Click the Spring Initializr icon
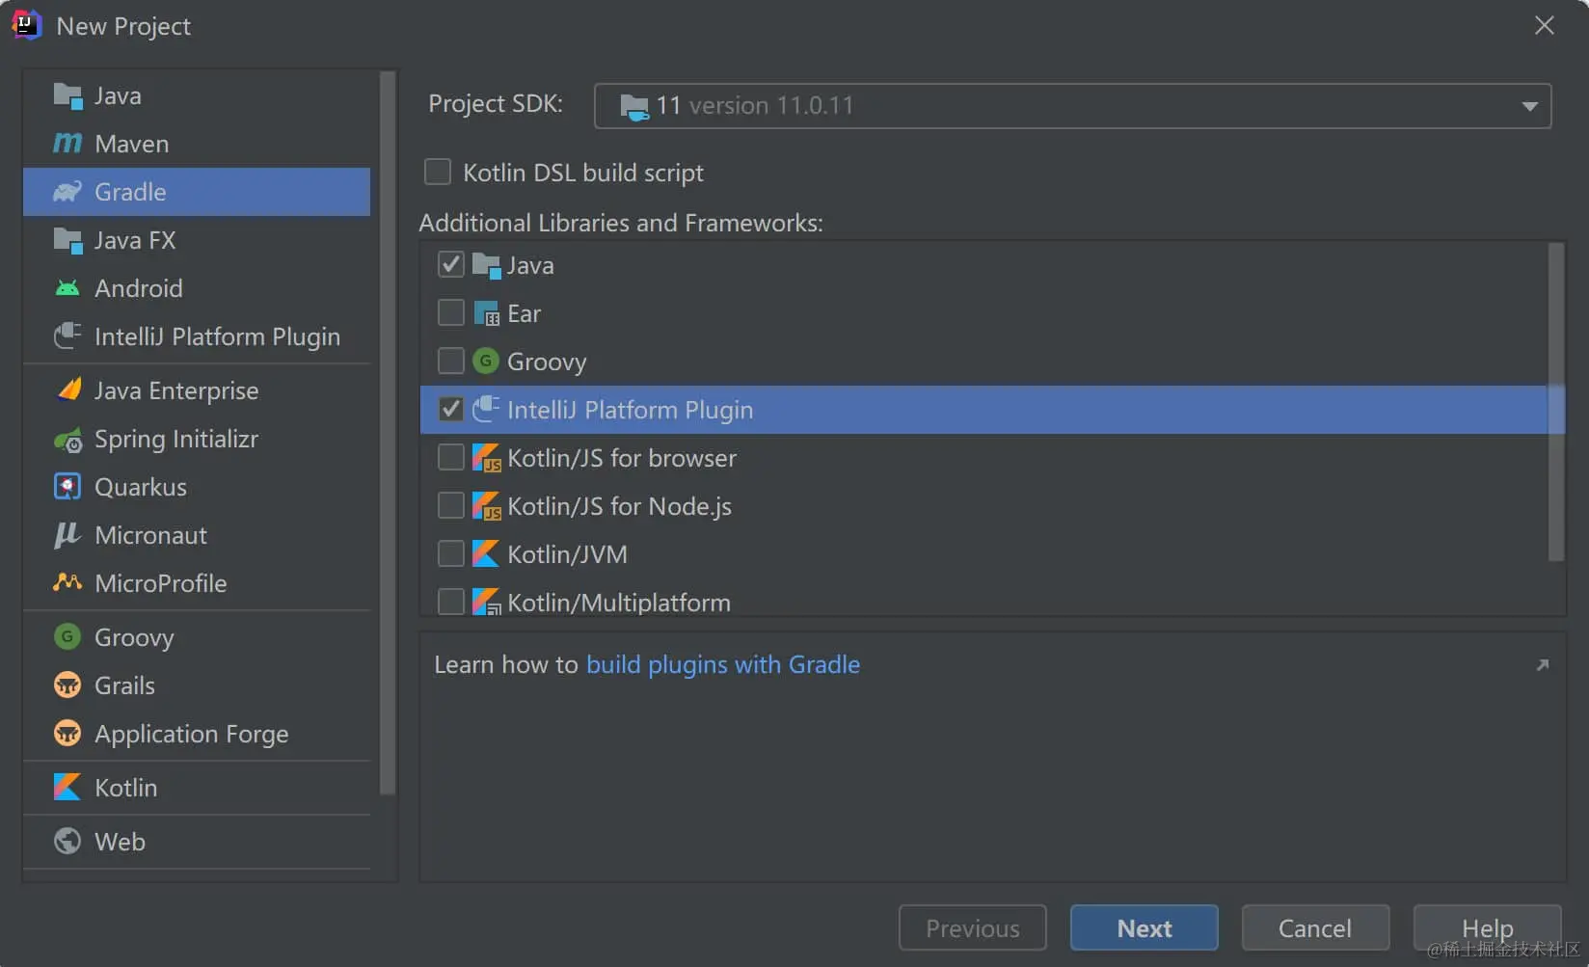Screen dimensions: 1589x967 coord(67,440)
